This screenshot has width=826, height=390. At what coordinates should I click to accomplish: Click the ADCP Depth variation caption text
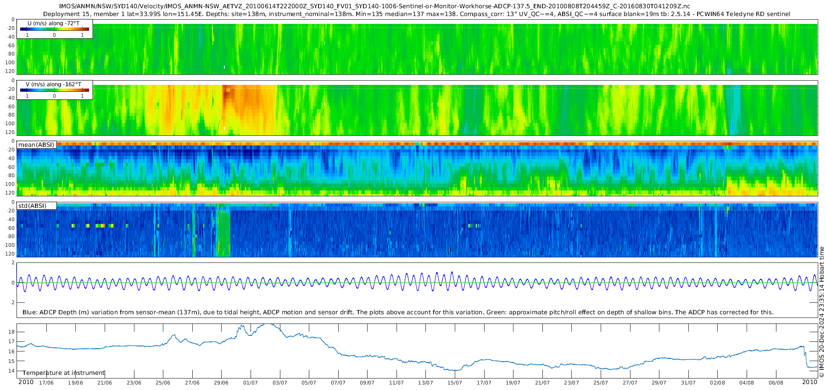click(398, 312)
